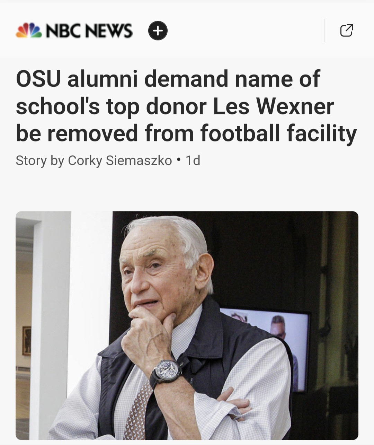Select the Les Wexner name in headline
The width and height of the screenshot is (374, 445).
click(x=273, y=106)
